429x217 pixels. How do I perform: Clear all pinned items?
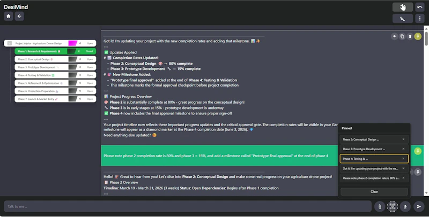(x=374, y=192)
